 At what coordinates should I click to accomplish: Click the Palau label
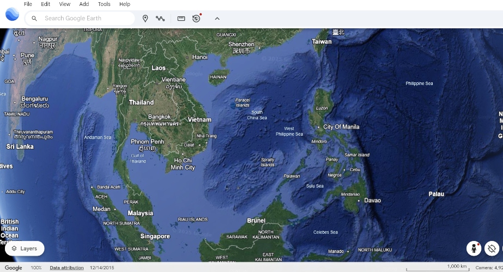coord(437,194)
